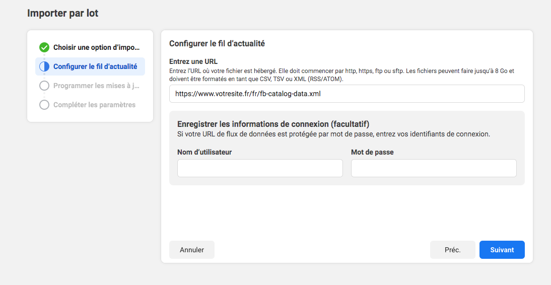Click the Préc. button
551x285 pixels.
tap(453, 250)
